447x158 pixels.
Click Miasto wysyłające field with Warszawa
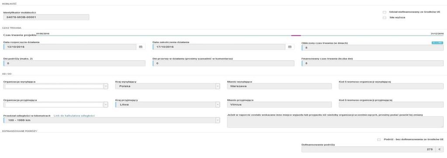[x=279, y=86]
